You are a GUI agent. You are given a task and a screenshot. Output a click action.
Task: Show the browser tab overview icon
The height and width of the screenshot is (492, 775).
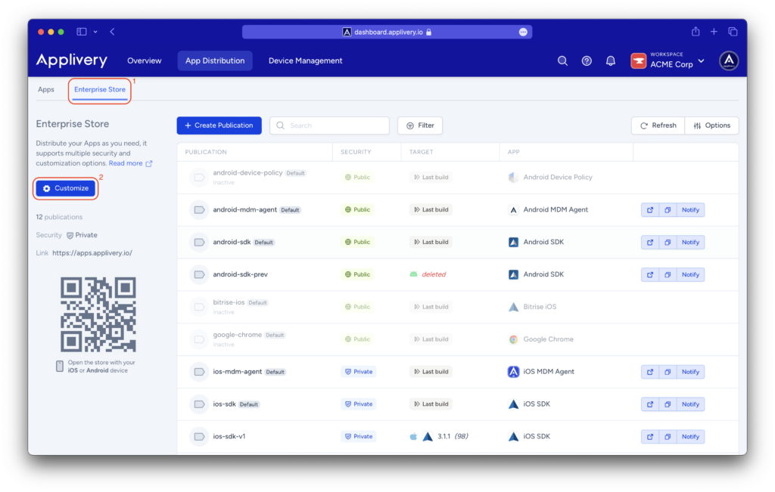point(733,32)
